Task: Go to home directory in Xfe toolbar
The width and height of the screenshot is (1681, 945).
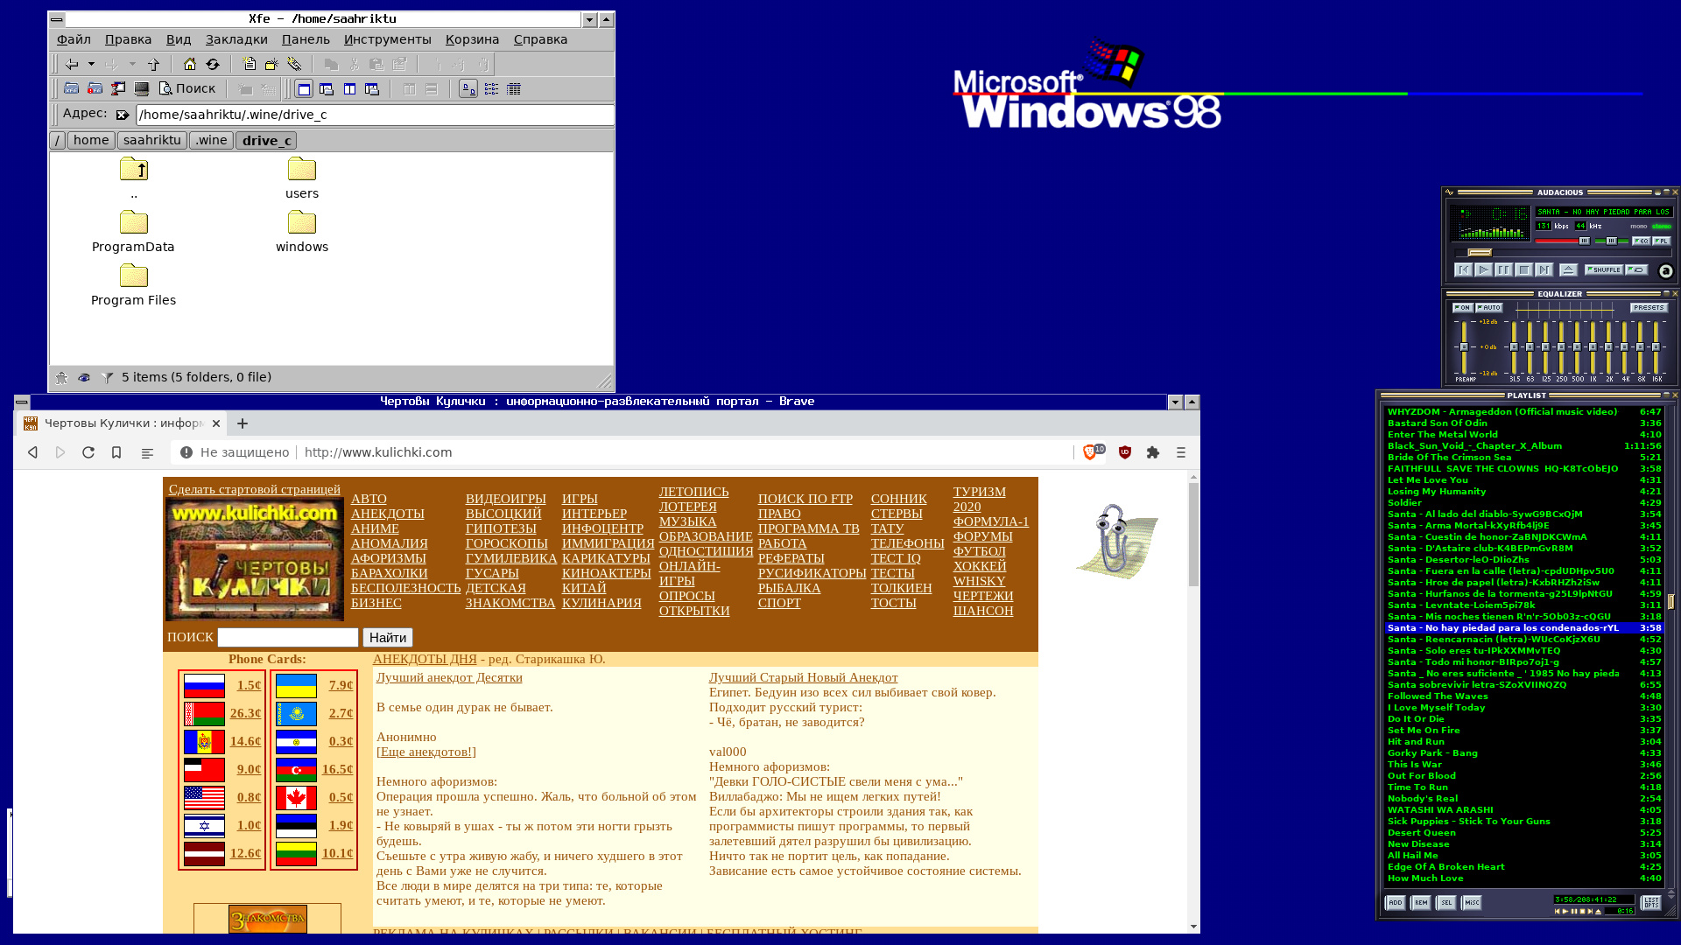Action: coord(190,64)
